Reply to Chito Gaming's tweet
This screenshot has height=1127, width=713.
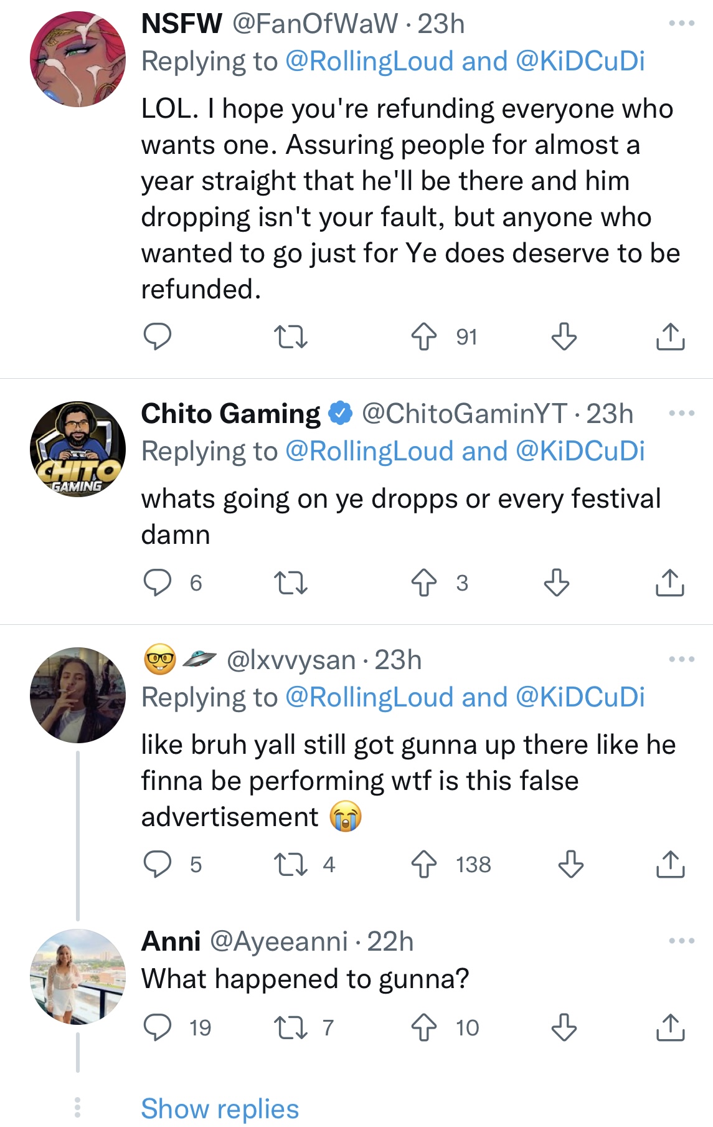158,583
